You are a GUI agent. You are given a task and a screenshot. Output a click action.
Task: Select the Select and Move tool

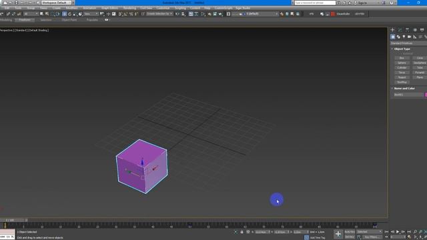tap(64, 14)
